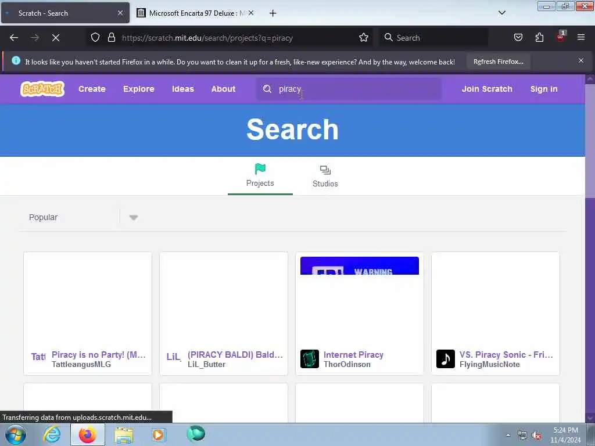Select the Projects tab
Image resolution: width=595 pixels, height=446 pixels.
260,176
